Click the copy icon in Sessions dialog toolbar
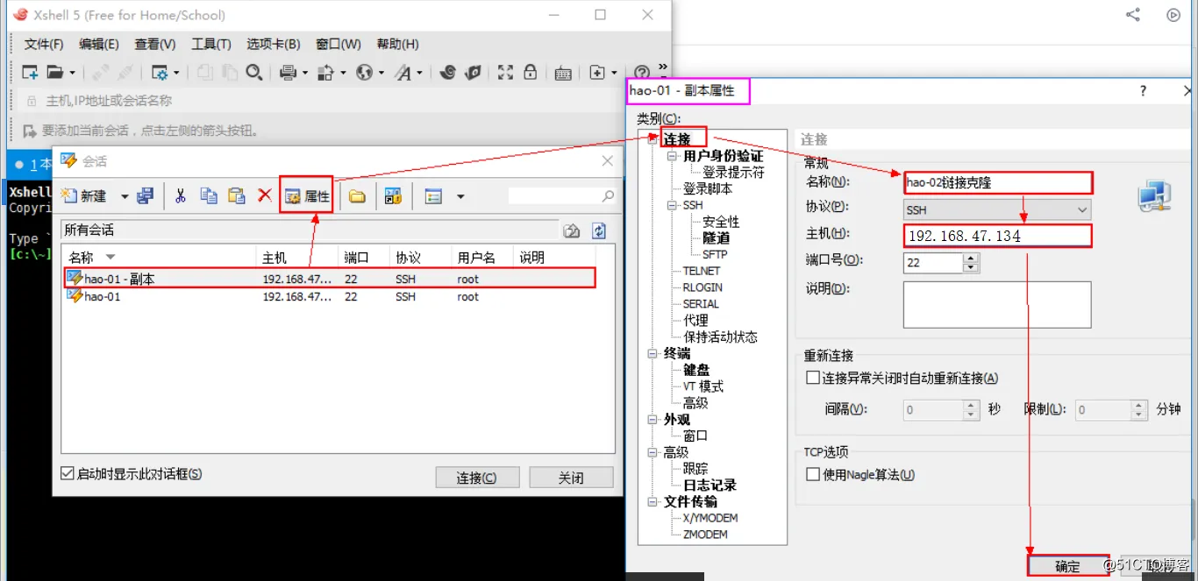The image size is (1198, 581). pyautogui.click(x=209, y=195)
